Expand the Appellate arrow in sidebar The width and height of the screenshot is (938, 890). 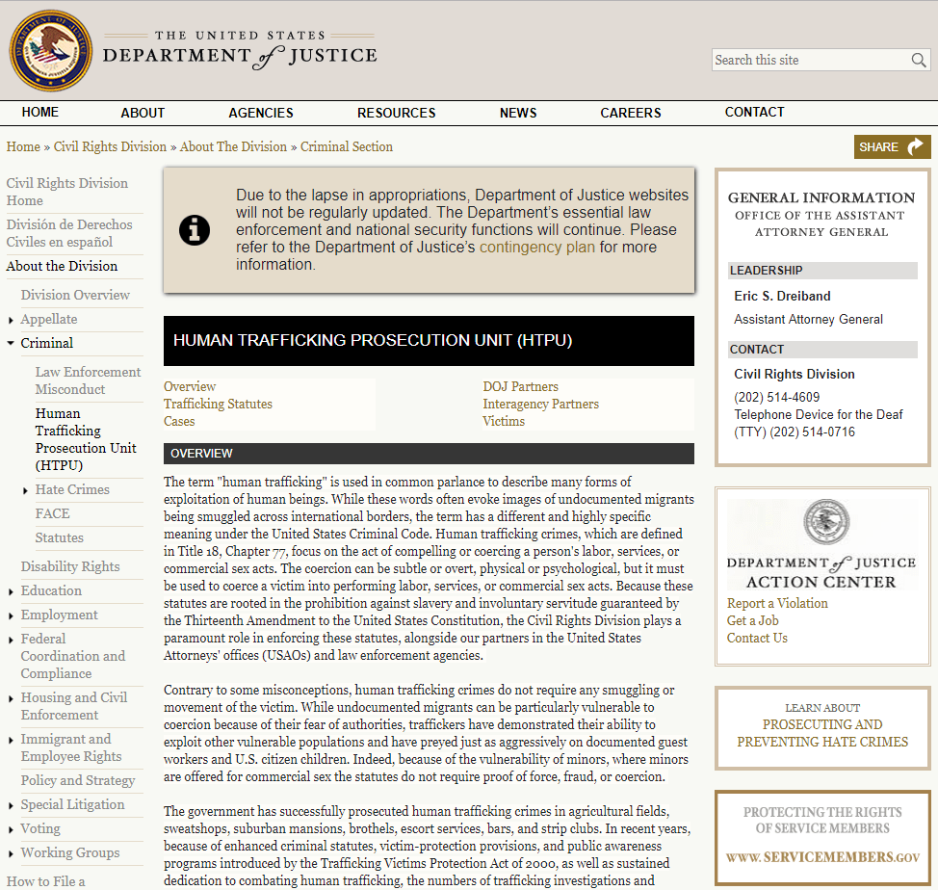click(11, 321)
